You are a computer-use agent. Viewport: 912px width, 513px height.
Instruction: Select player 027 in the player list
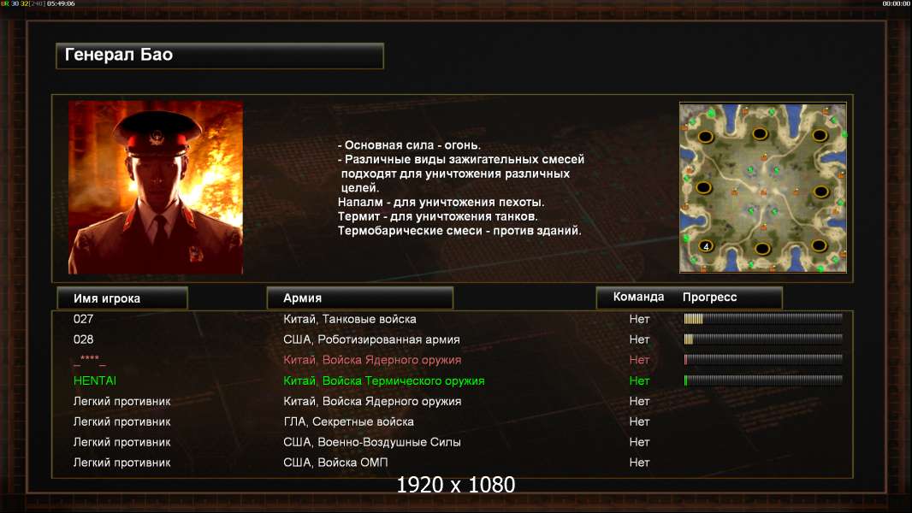click(83, 319)
